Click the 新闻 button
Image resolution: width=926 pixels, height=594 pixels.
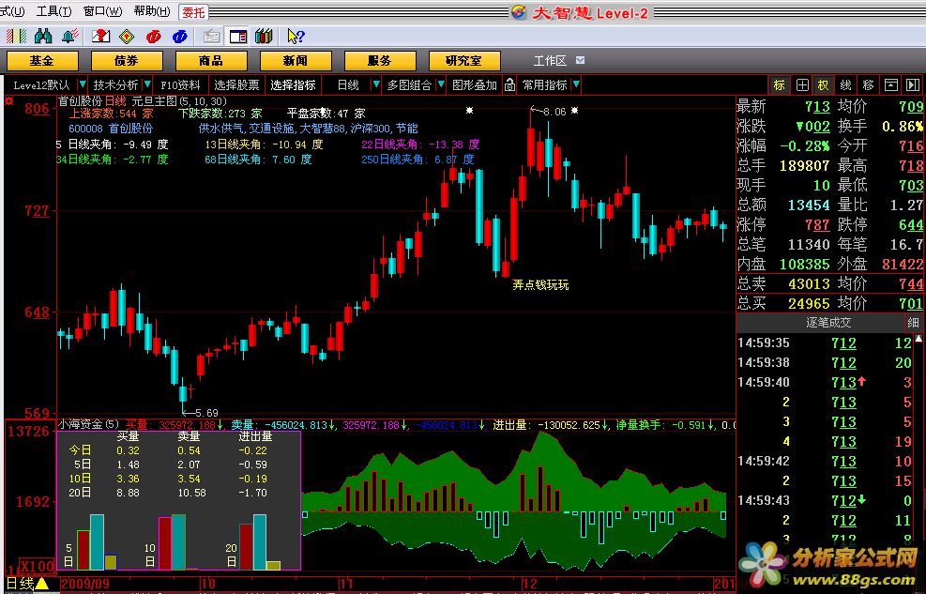[x=296, y=61]
